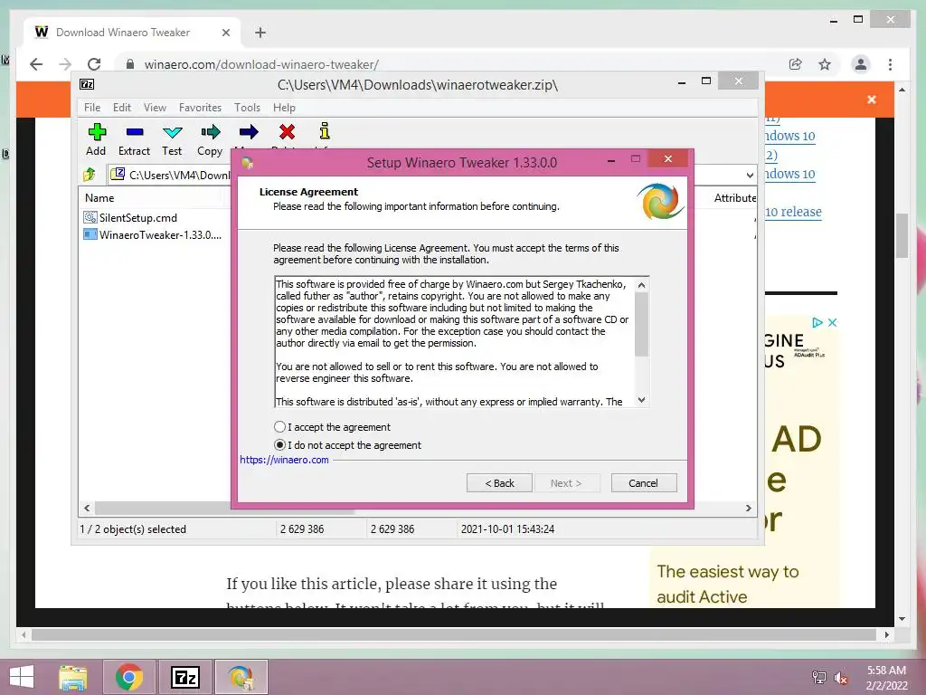Click Chrome icon in the taskbar
Screen dimensions: 926x695
128,677
